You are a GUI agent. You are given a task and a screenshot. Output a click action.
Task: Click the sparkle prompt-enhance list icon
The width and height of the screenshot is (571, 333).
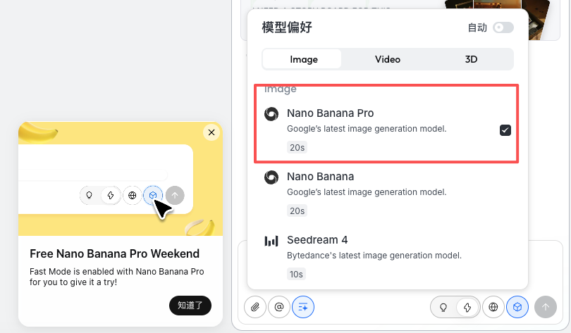303,307
